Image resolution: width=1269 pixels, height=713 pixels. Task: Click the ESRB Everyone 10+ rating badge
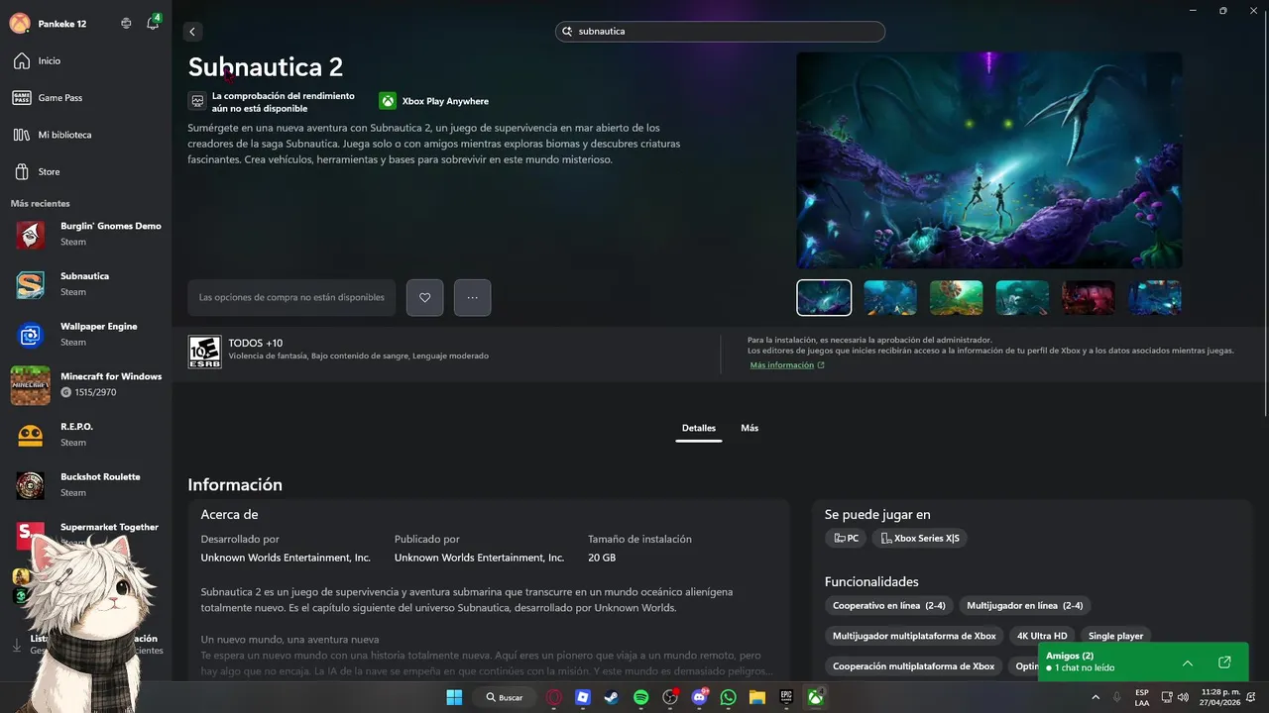coord(204,352)
